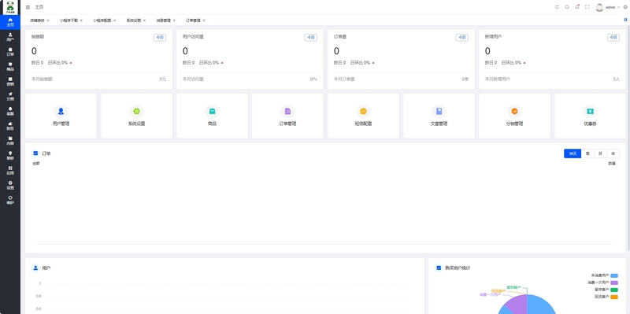Open the tab options grid at right
Image resolution: width=630 pixels, height=314 pixels.
click(625, 20)
